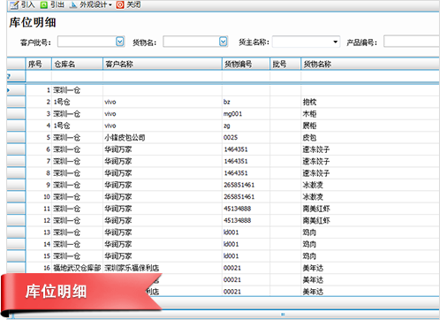
Task: Sort by the 仓库名 column header
Action: 77,64
